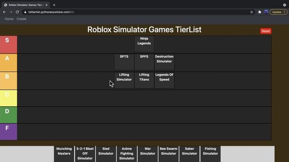Click the Roblox Simulator Games TierList heading
Image resolution: width=289 pixels, height=162 pixels.
point(144,30)
